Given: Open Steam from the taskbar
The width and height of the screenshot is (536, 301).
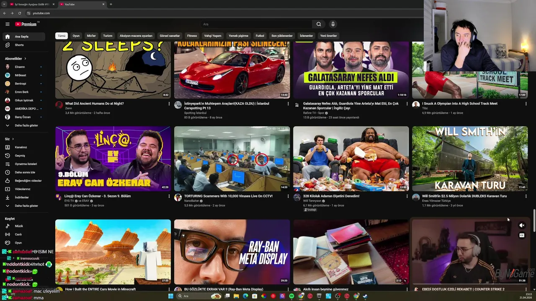Looking at the screenshot, I should click(x=365, y=296).
